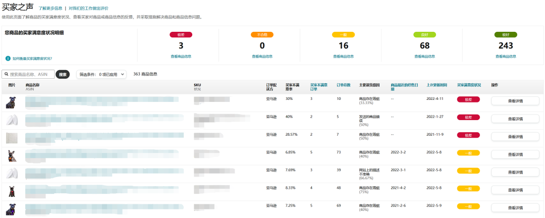545x218 pixels.
Task: Sort by 买家不满意订单 column header
Action: 318,87
